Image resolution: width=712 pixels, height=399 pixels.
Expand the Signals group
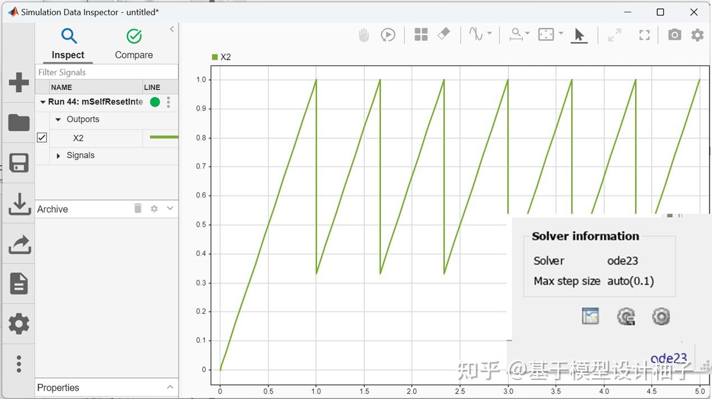click(58, 155)
